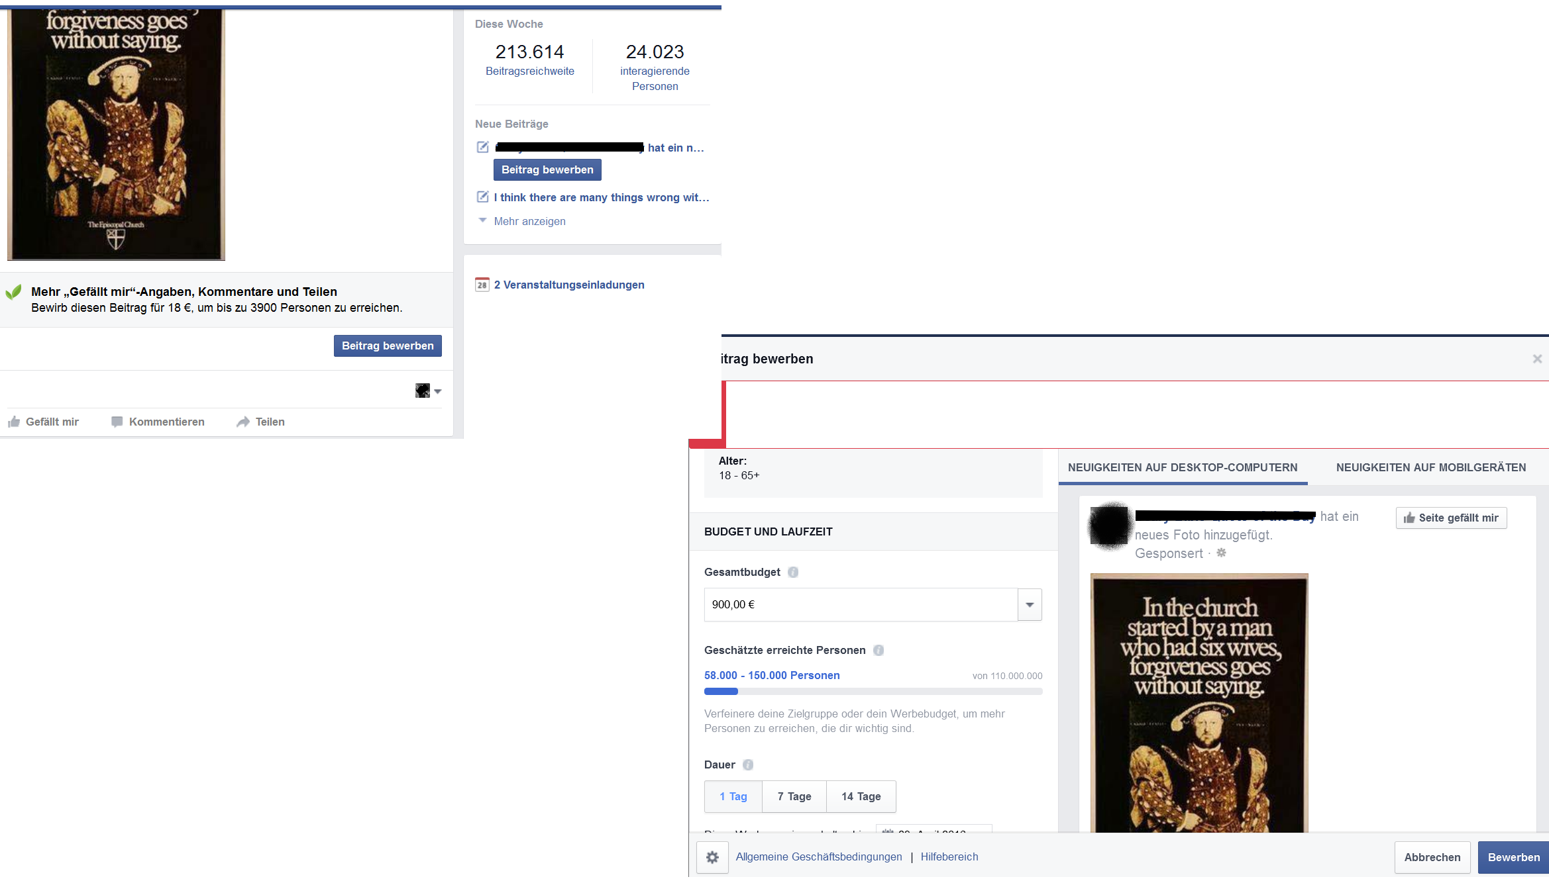Click the calendar icon for Veranstaltungseinladungen

pyautogui.click(x=482, y=285)
